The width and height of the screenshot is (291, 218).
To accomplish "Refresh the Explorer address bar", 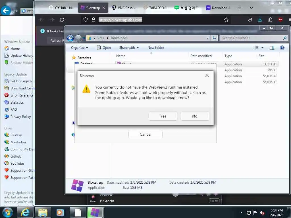I will point(214,38).
